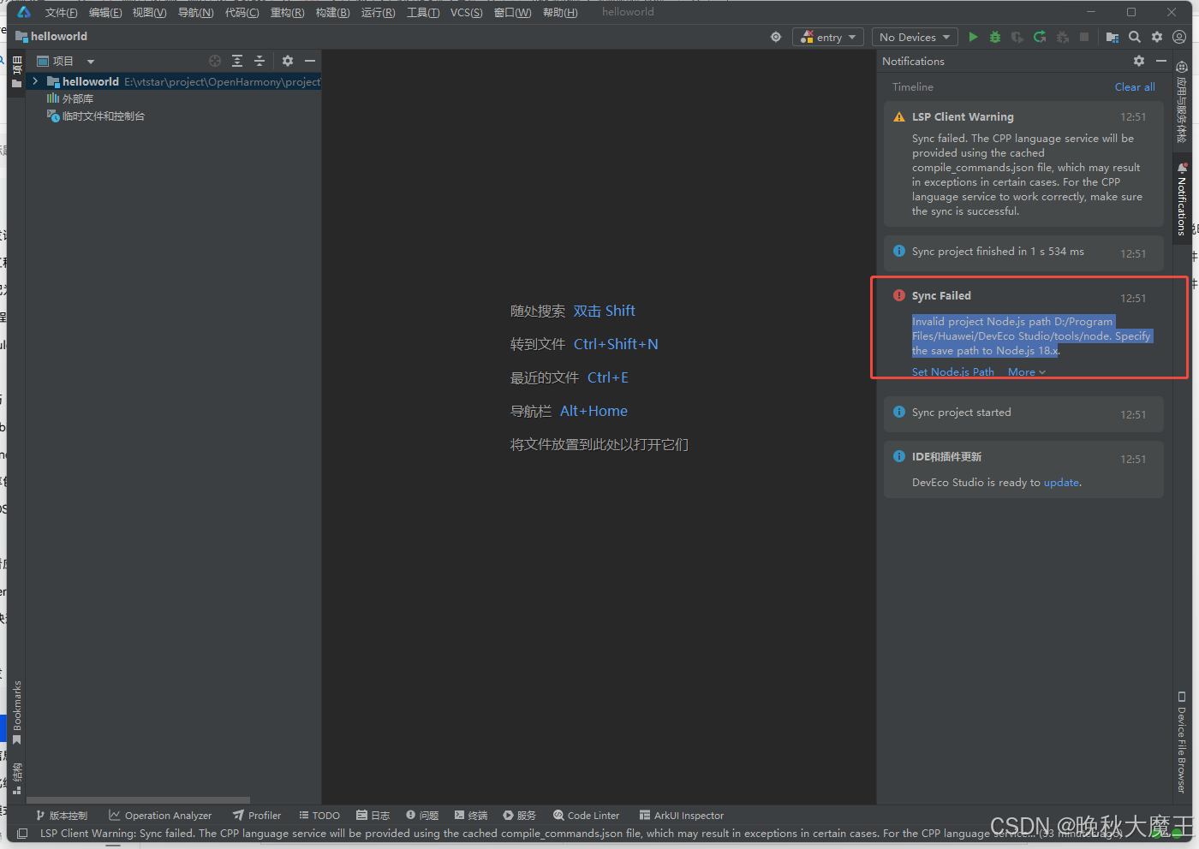Sync the project with the sync icon
Viewport: 1199px width, 849px height.
1039,37
